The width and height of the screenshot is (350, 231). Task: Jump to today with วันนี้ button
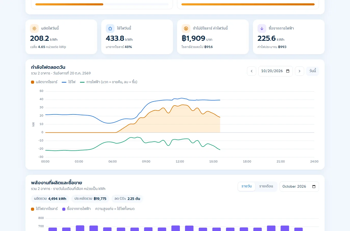313,71
